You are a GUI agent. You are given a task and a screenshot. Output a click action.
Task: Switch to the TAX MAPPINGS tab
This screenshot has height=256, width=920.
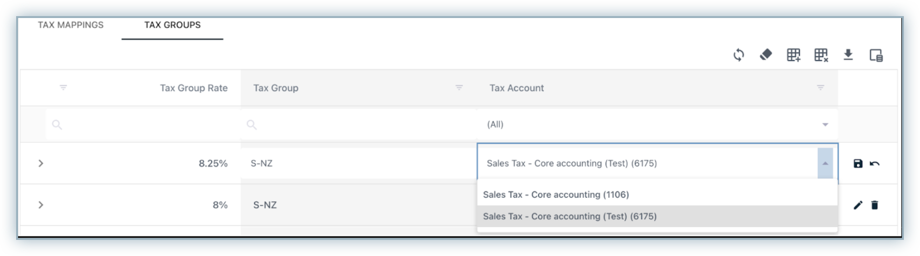coord(71,25)
